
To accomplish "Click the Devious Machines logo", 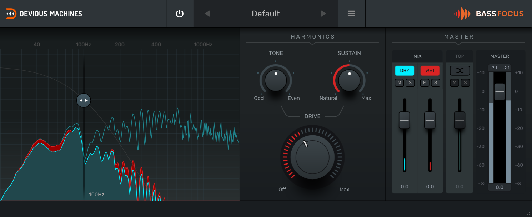I will (x=44, y=14).
